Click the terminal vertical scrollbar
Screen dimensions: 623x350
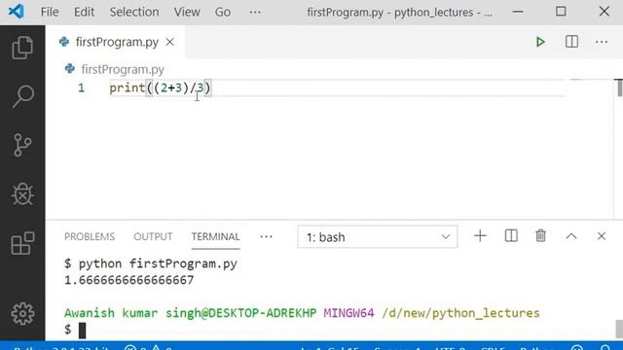click(619, 329)
